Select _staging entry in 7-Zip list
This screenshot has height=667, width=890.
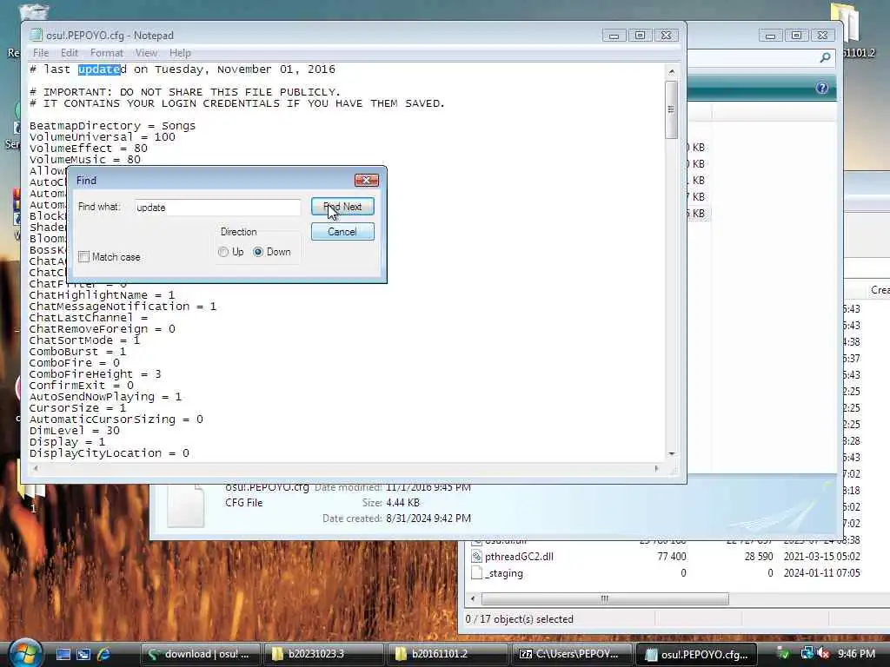[504, 573]
